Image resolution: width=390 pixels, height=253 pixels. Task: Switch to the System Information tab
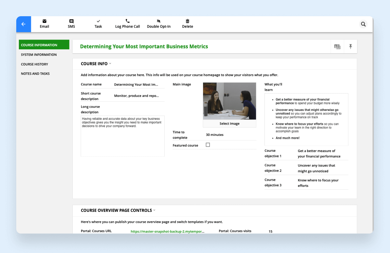click(39, 54)
